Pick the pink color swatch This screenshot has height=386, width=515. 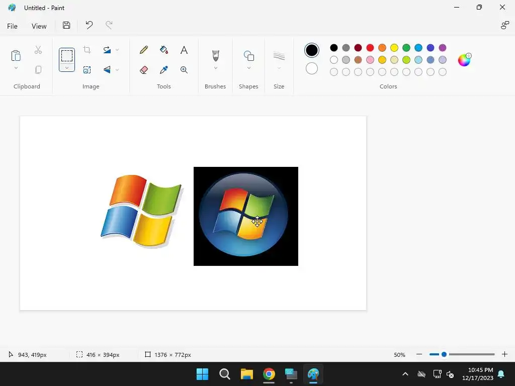pos(370,60)
